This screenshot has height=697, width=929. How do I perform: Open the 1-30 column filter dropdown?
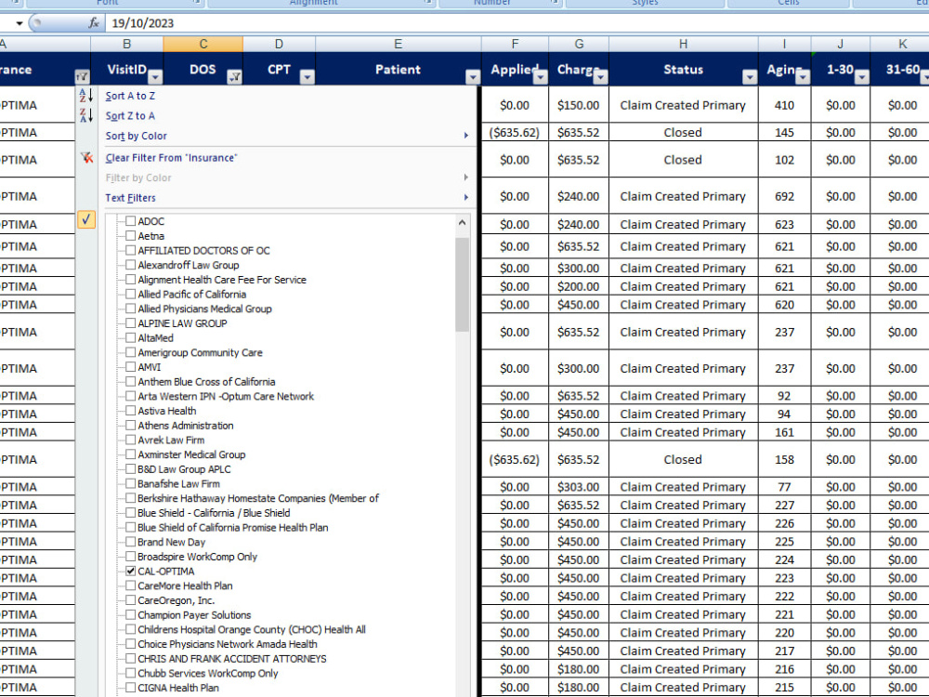[862, 76]
